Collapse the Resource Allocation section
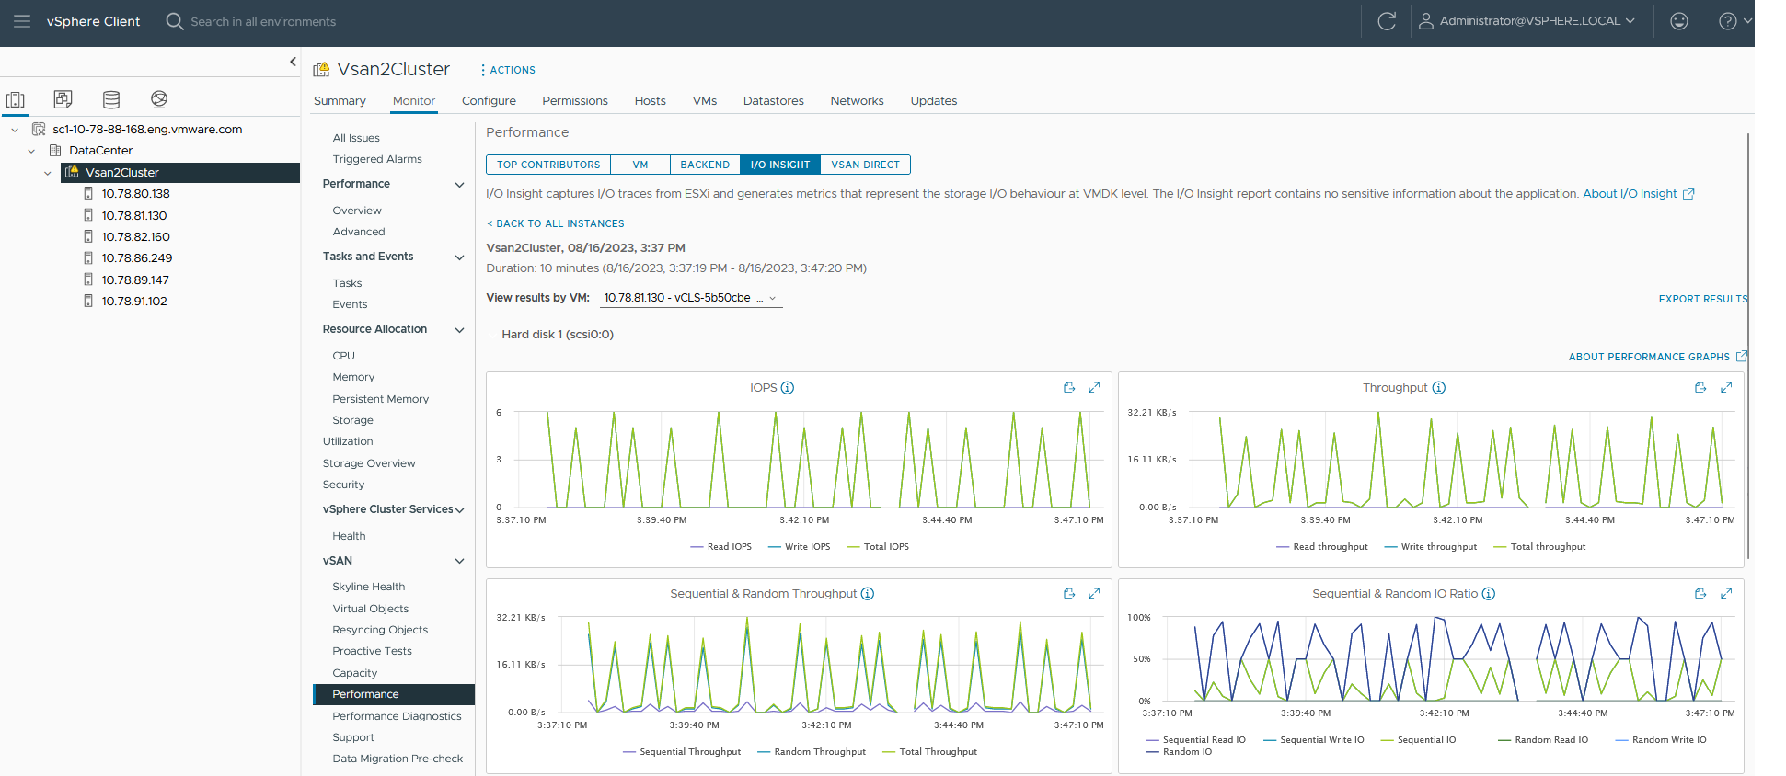Screen dimensions: 1786x776 click(x=459, y=330)
